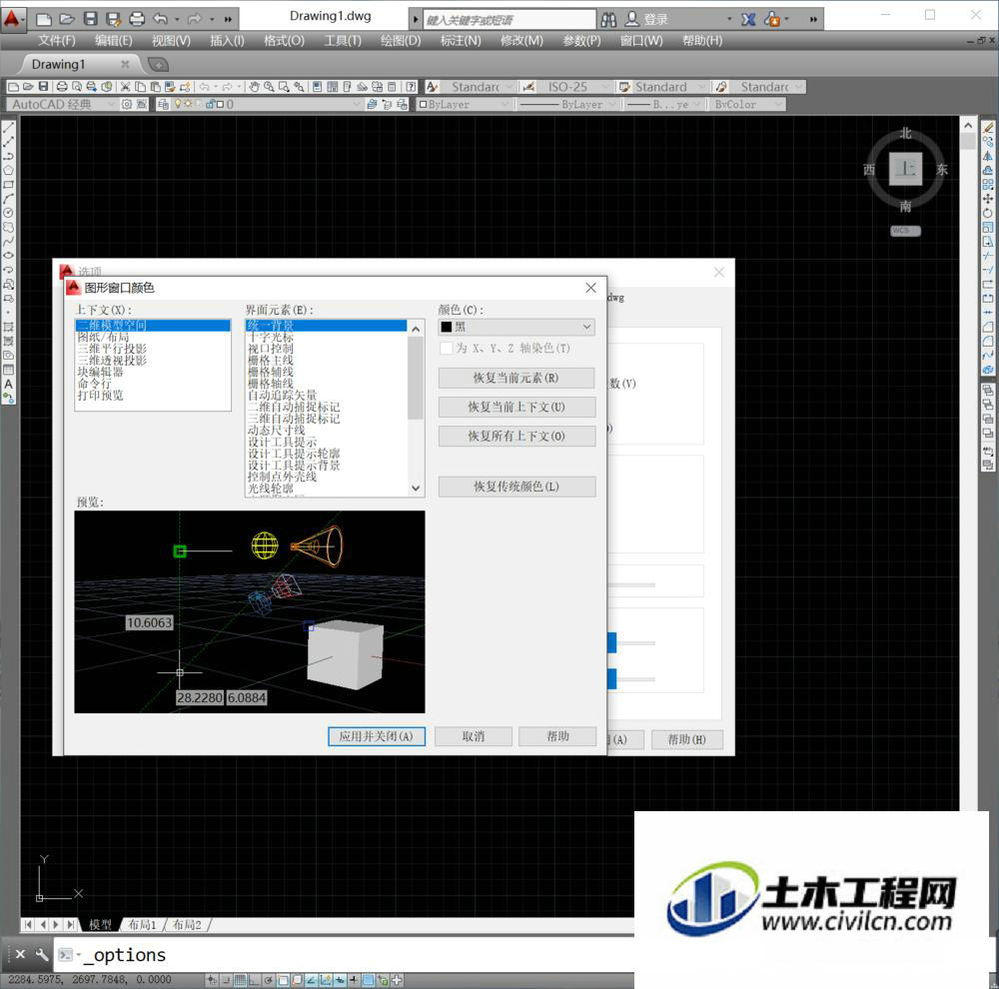Click the new drawing tab plus icon
The height and width of the screenshot is (989, 999).
coord(158,64)
